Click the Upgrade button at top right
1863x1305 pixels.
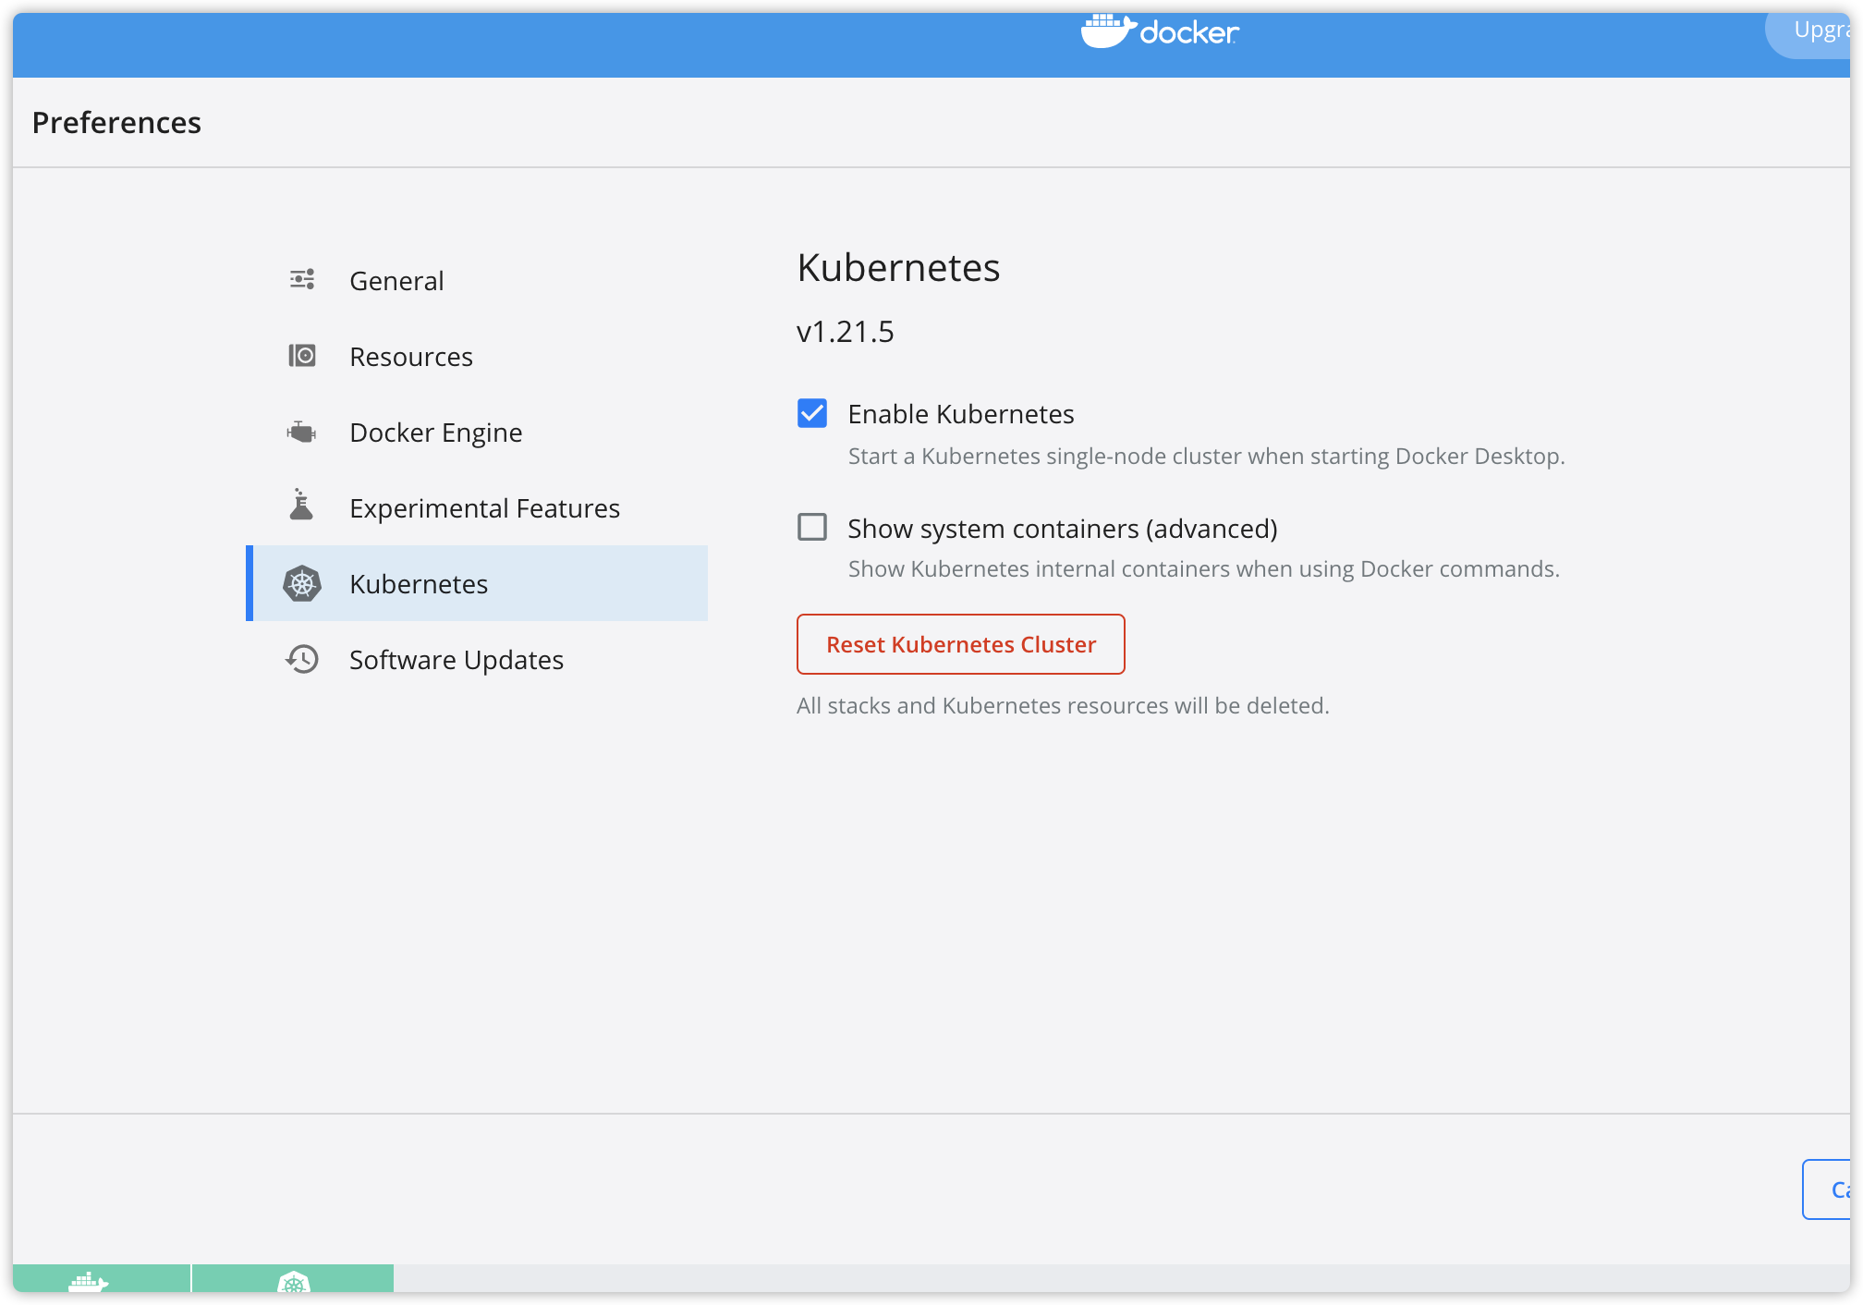pyautogui.click(x=1817, y=31)
